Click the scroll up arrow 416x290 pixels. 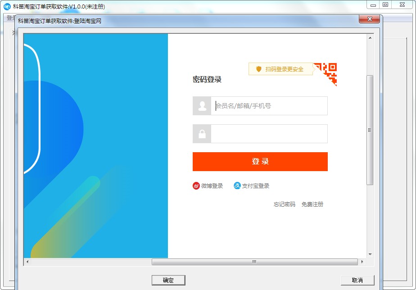coord(370,38)
